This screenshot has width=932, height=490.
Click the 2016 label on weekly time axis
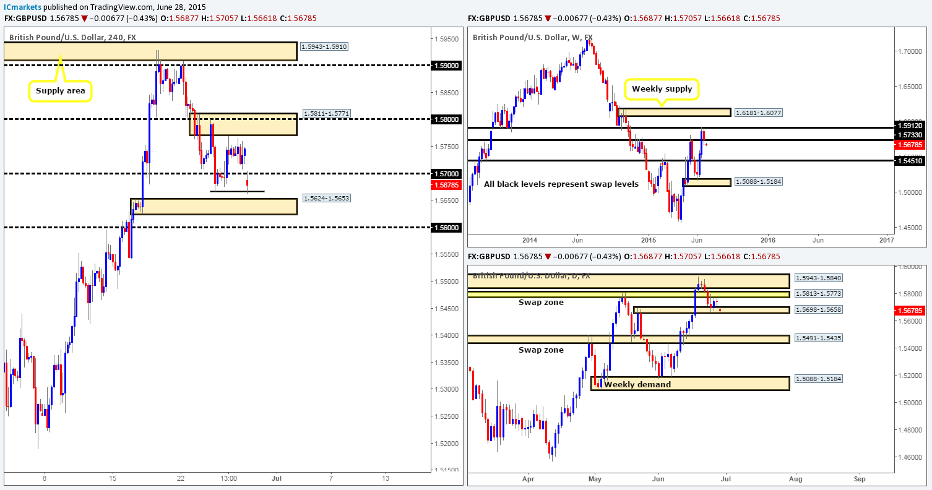pos(768,240)
